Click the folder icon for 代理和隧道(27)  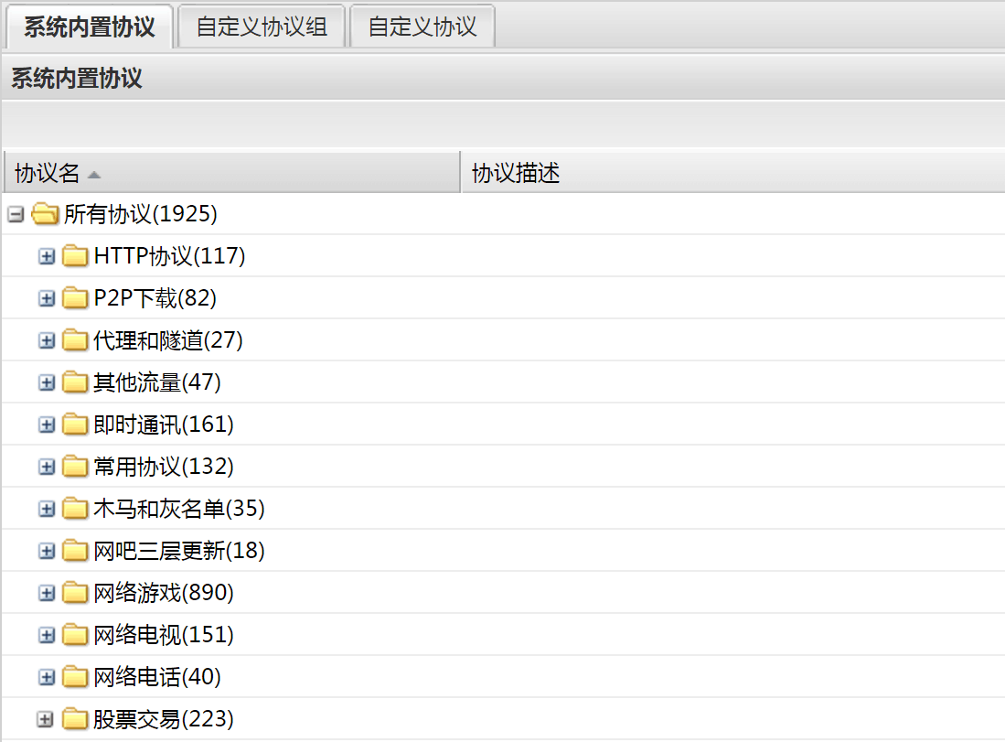(75, 340)
